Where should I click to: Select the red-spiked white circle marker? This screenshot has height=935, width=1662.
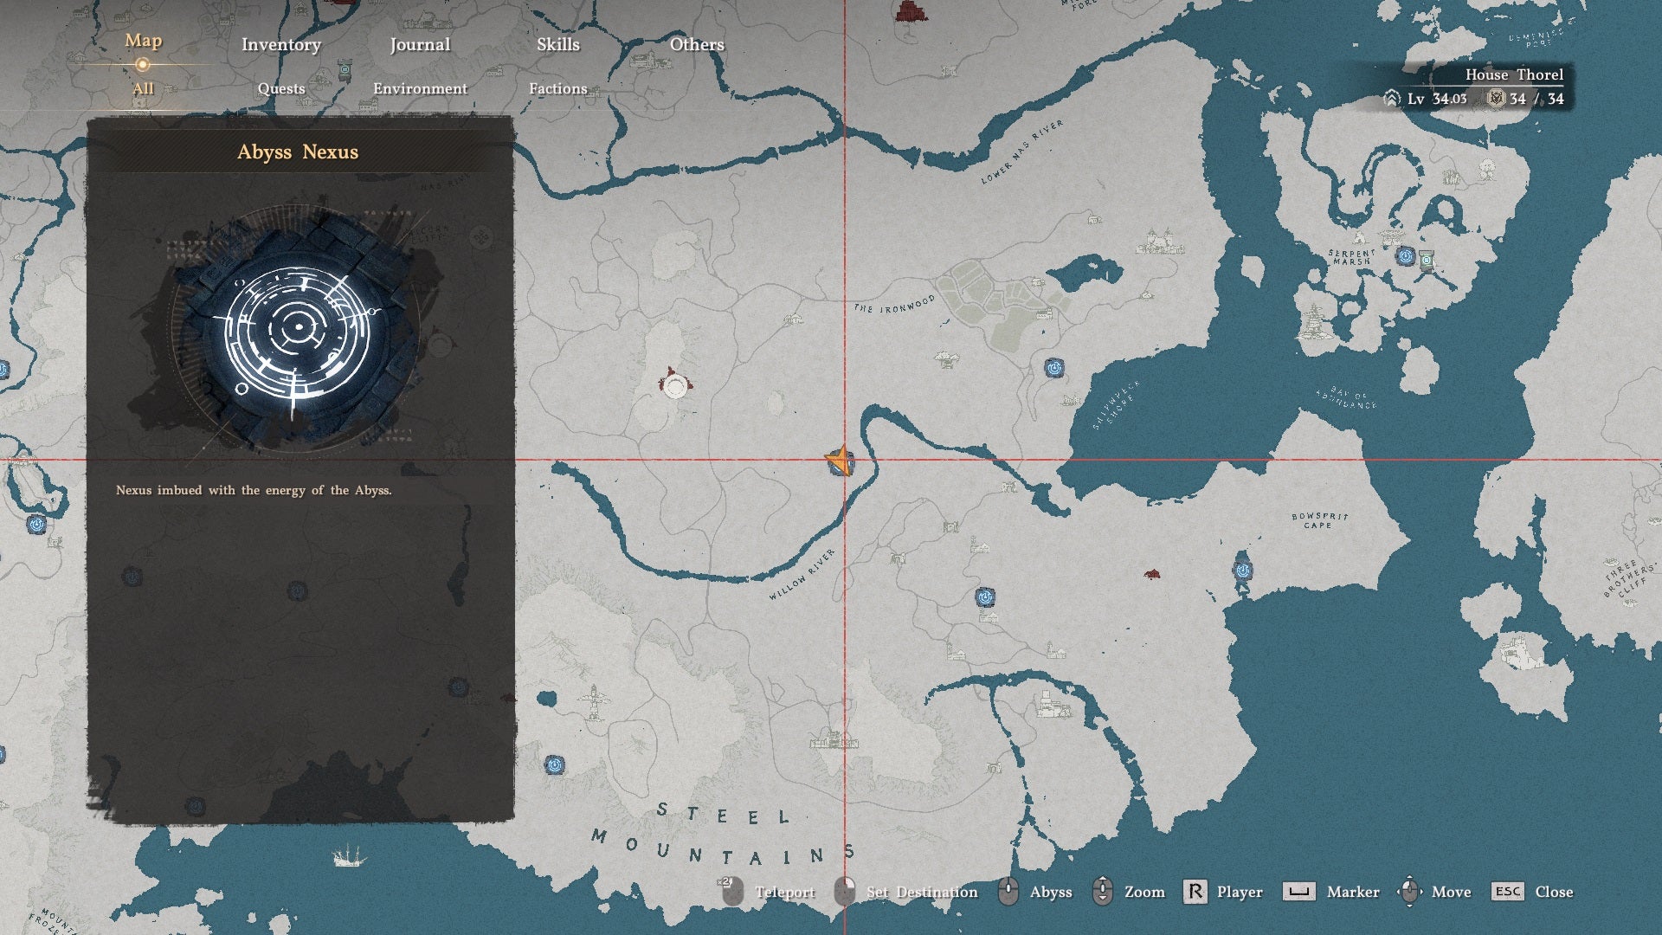click(x=674, y=384)
